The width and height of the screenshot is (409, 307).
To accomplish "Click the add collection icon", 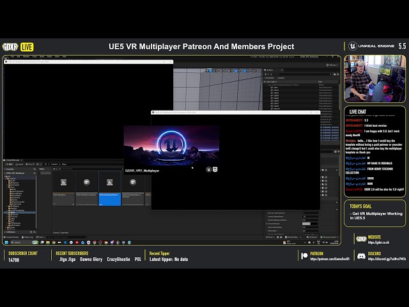I will 31,232.
